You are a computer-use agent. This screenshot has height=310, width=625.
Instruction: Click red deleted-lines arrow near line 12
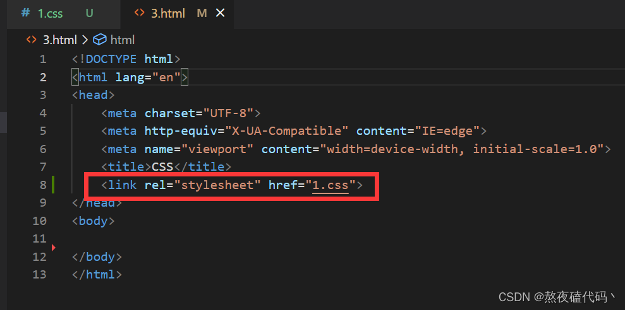[54, 248]
